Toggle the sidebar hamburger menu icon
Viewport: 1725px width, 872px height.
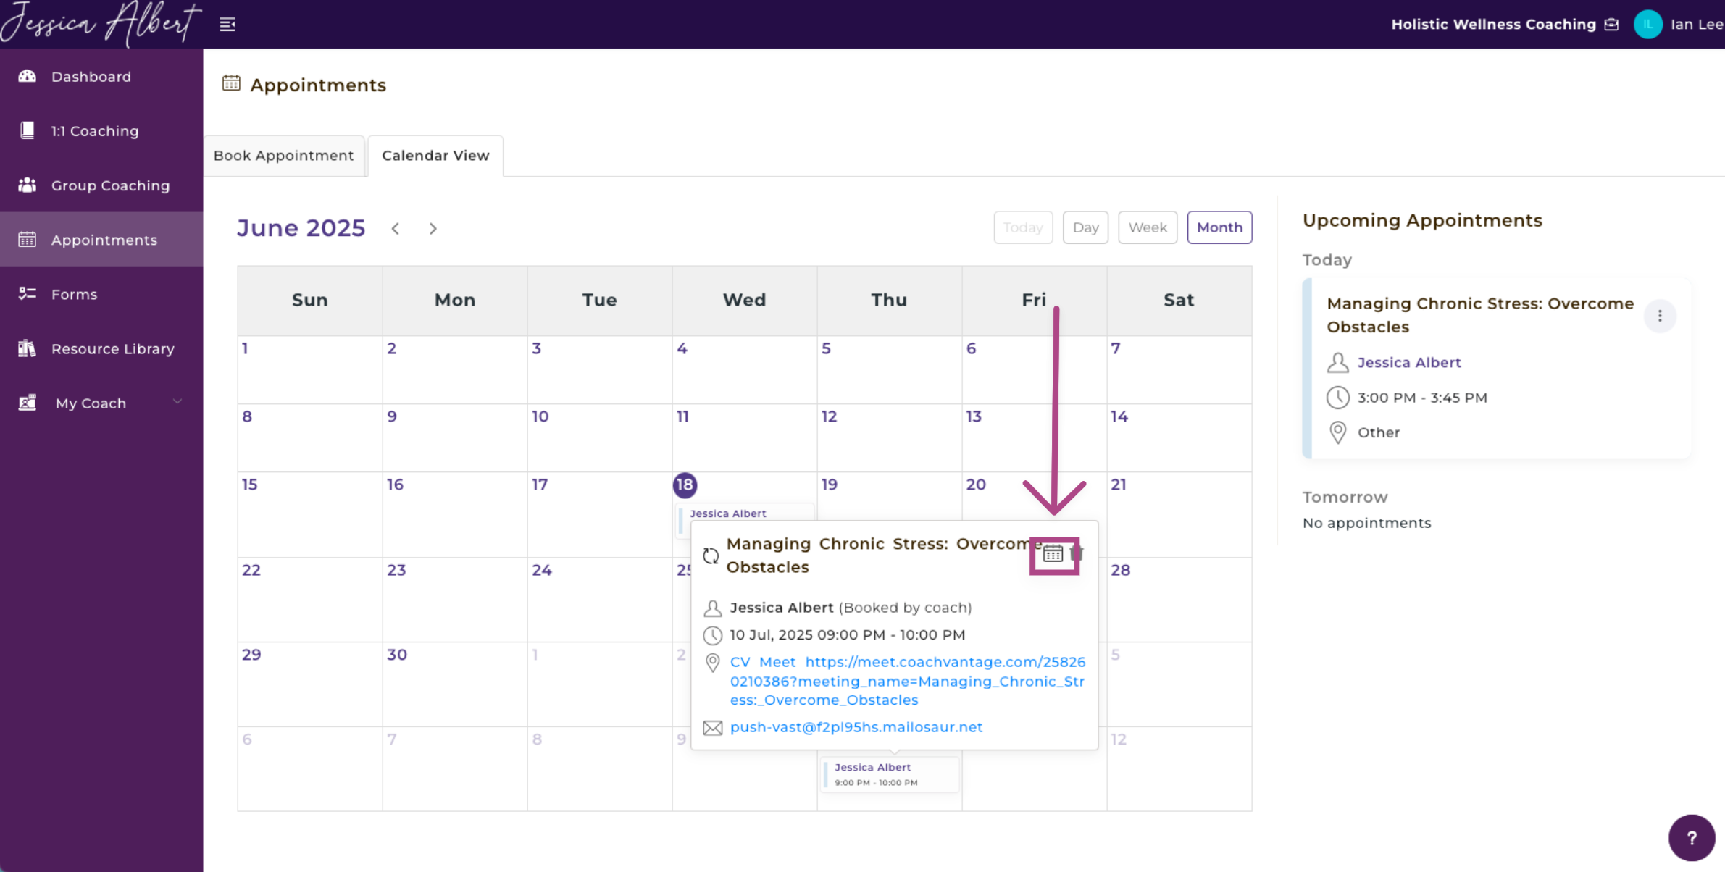[x=227, y=25]
